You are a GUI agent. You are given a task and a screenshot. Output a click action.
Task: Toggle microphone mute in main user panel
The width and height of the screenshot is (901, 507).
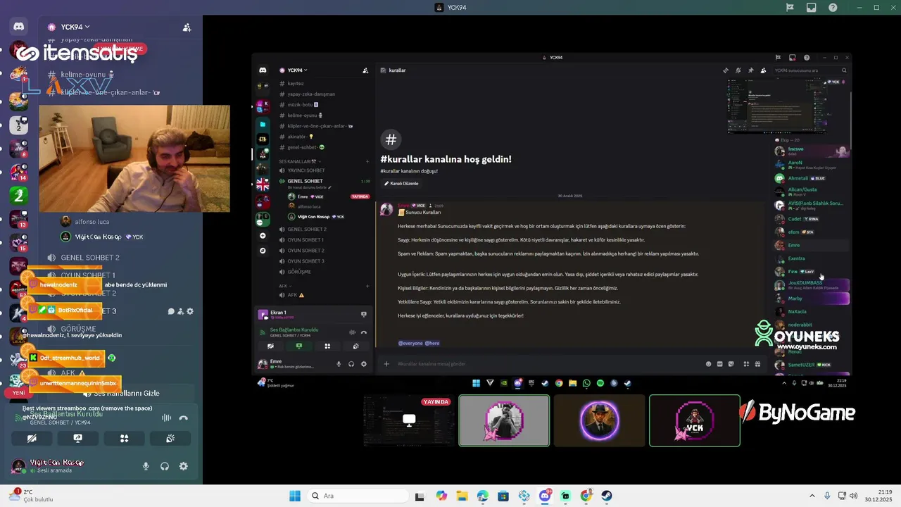[x=146, y=466]
